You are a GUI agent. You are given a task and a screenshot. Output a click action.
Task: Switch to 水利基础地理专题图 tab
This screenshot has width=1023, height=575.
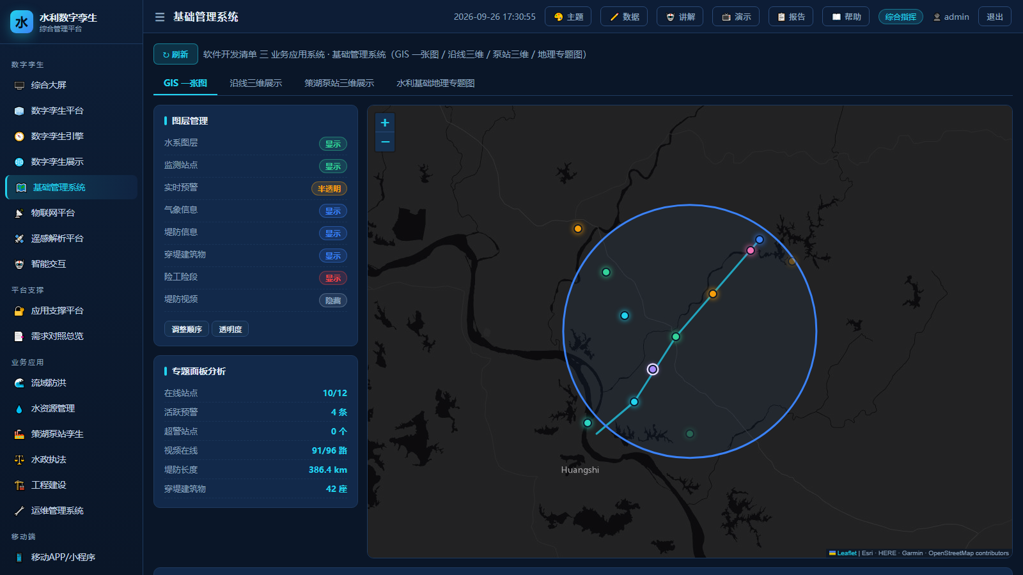(x=435, y=83)
